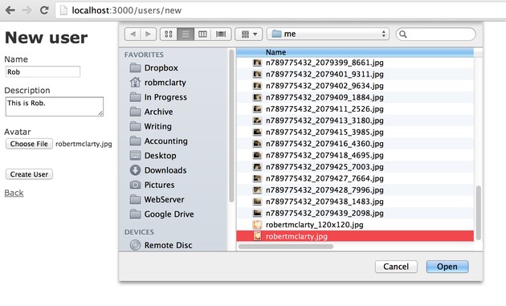Click the browser address bar URL
Screen dimensions: 506x306
tap(127, 10)
